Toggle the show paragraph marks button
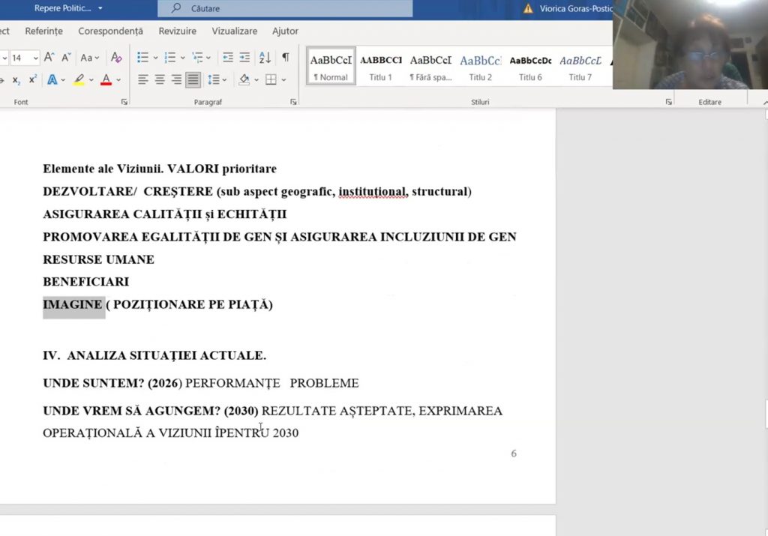Image resolution: width=768 pixels, height=536 pixels. (x=285, y=58)
